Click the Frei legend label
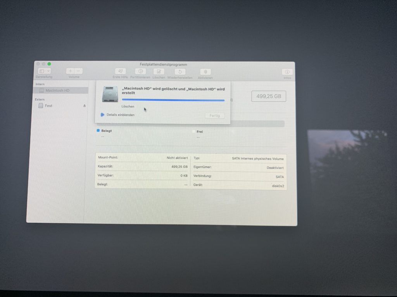The image size is (397, 297). coord(200,131)
